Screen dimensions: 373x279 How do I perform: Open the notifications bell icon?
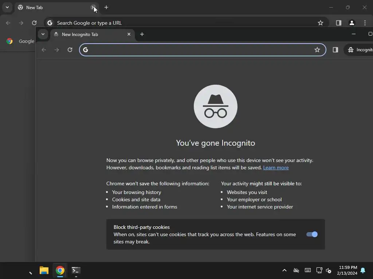point(363,270)
